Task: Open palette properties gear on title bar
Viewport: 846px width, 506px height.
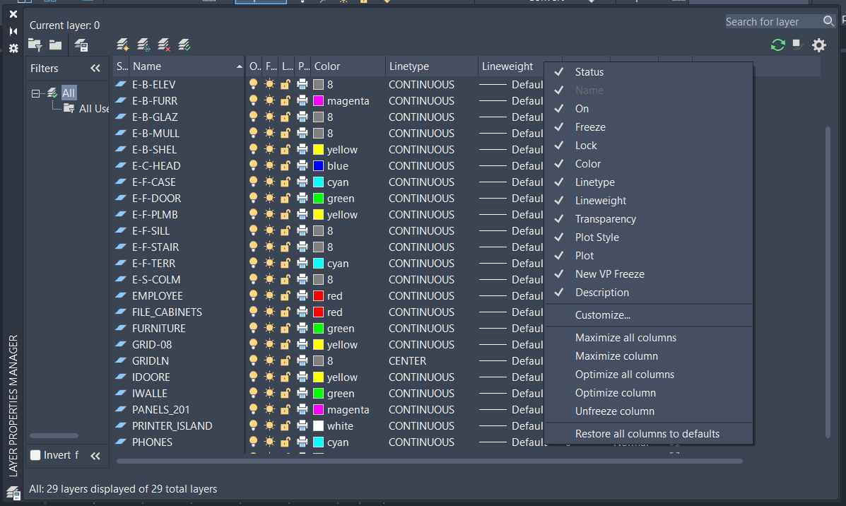Action: [13, 48]
